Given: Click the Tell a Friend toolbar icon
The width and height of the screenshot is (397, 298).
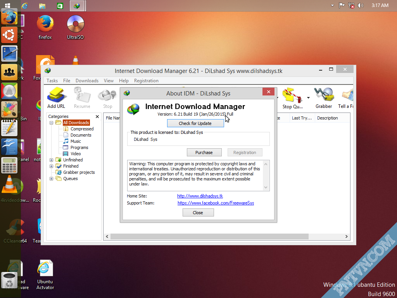Looking at the screenshot, I should click(346, 98).
